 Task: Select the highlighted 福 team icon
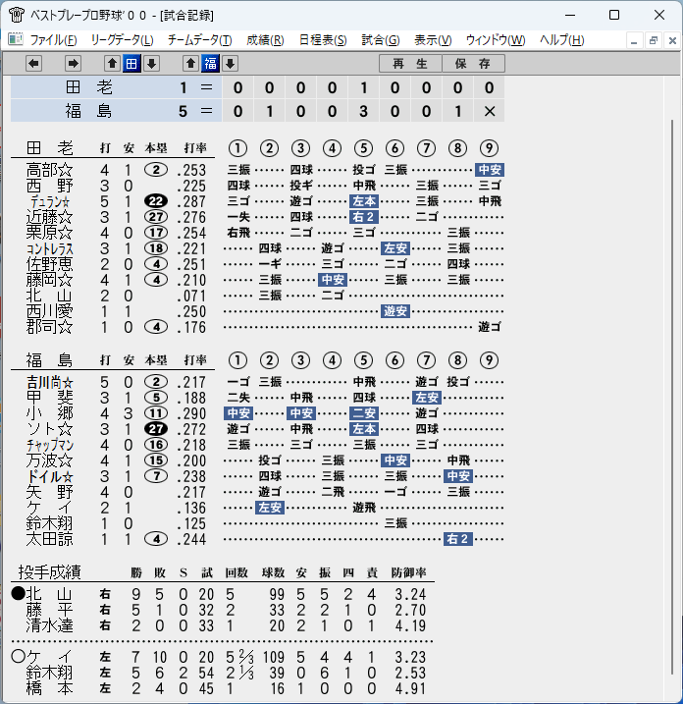[x=210, y=63]
